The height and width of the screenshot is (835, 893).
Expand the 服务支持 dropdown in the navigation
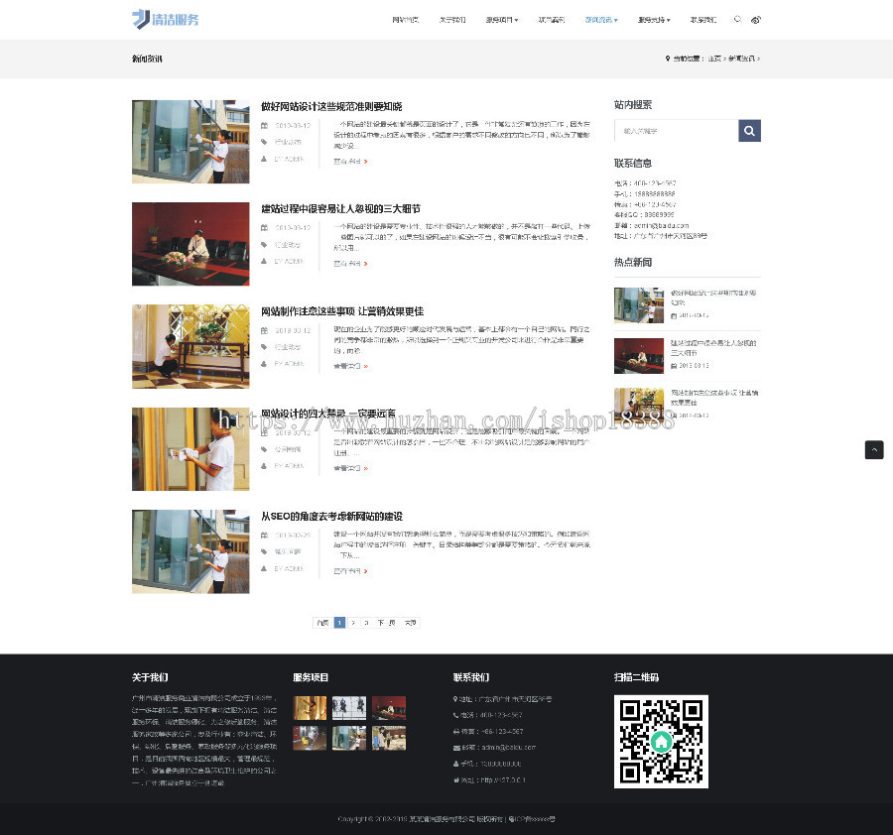(x=654, y=20)
